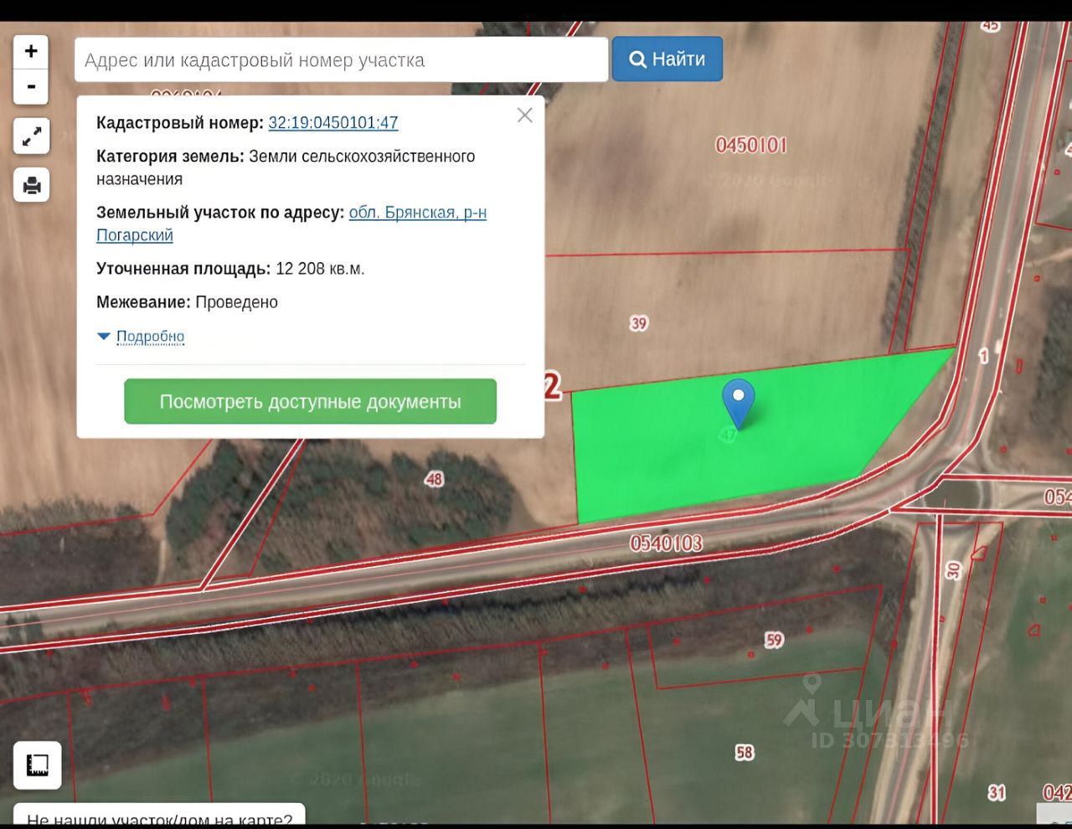Click quarter label 0540103 on map
Screen dimensions: 1072x829
(667, 543)
